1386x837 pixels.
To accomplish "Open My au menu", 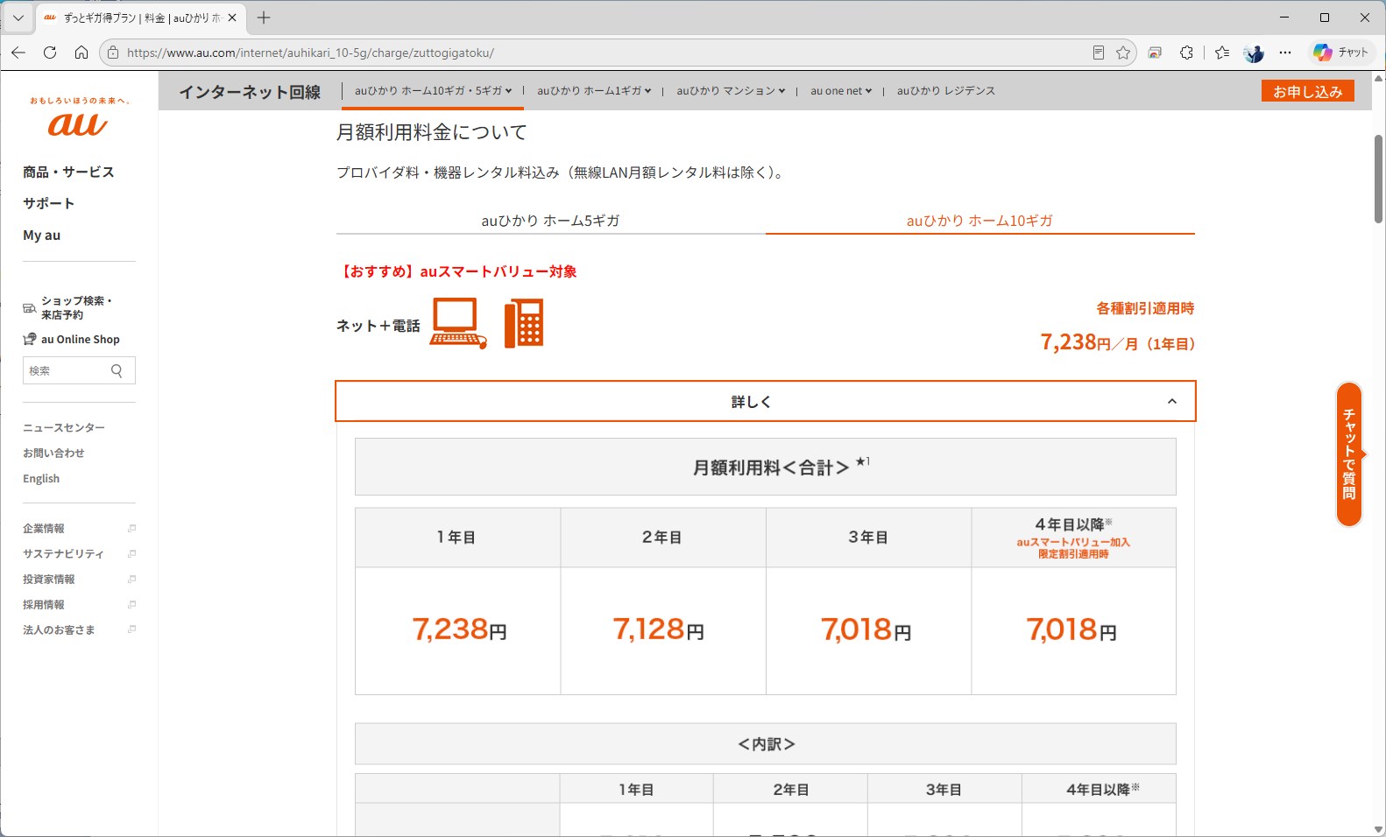I will tap(42, 235).
